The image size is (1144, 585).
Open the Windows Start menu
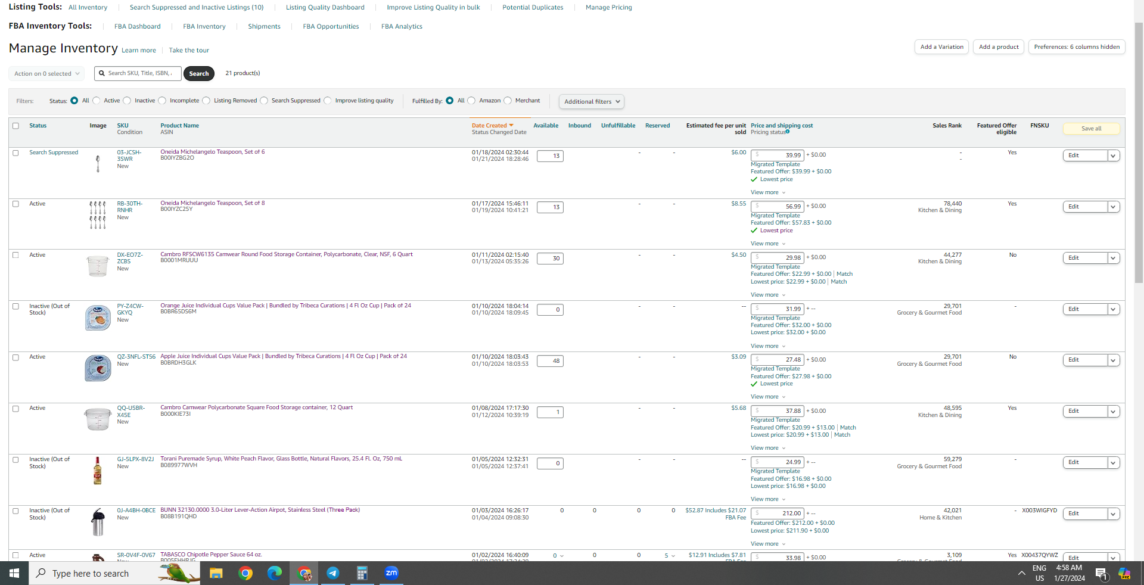tap(14, 573)
